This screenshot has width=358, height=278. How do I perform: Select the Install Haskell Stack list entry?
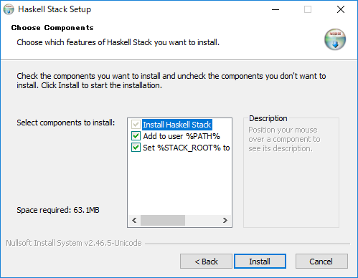click(177, 125)
